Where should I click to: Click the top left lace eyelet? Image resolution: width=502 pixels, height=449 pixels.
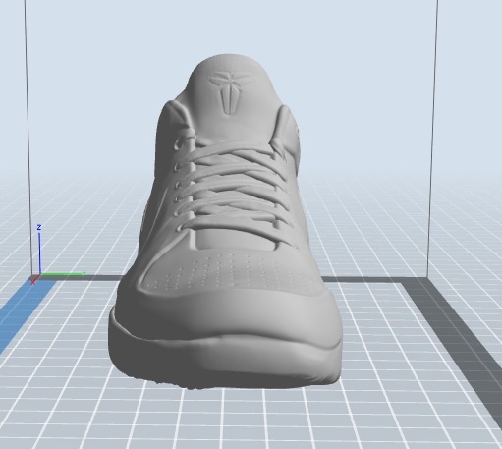pos(180,143)
